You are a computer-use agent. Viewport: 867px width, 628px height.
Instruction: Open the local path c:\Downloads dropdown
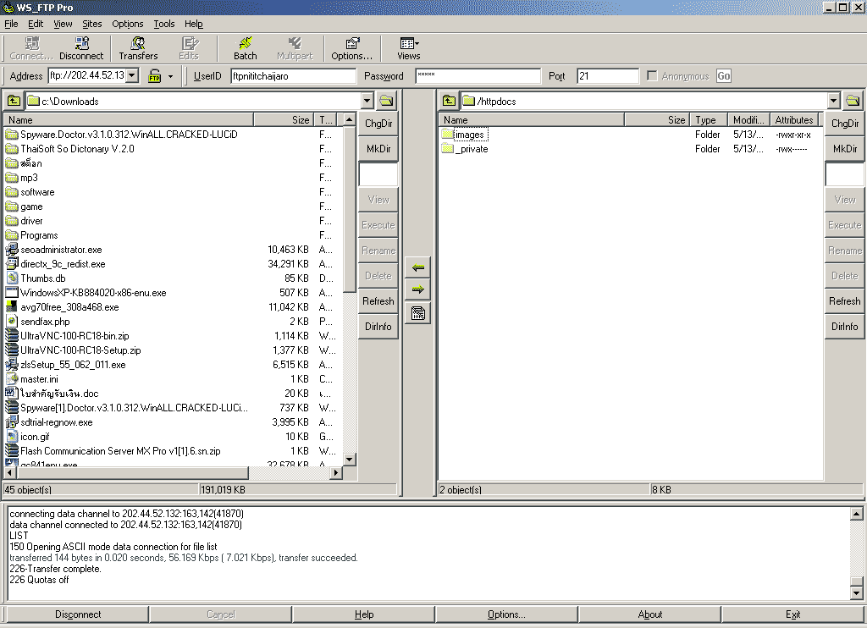point(367,101)
